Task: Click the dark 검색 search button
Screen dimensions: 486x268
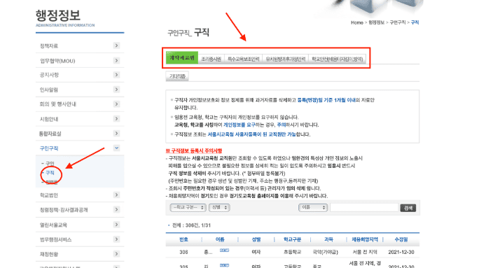Action: (408, 208)
